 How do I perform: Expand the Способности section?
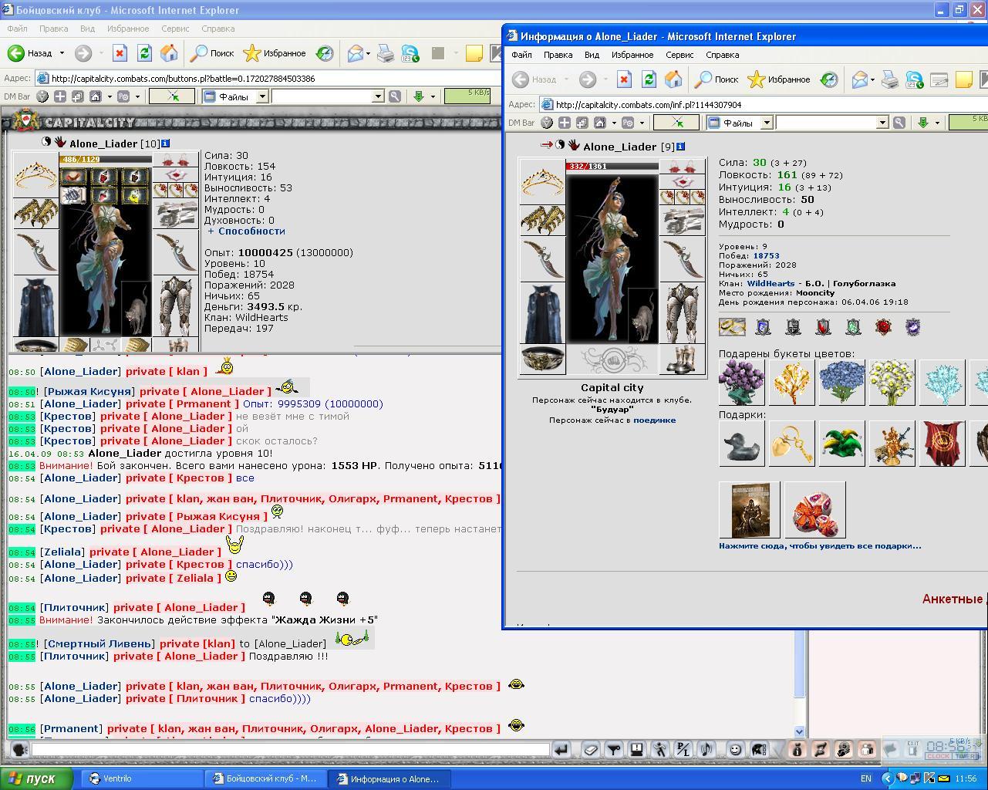pyautogui.click(x=245, y=231)
